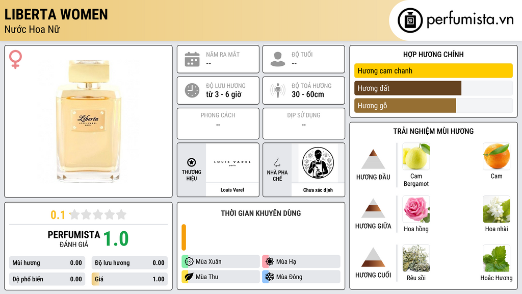Click the green 1.0 Perfumista score

(x=116, y=238)
